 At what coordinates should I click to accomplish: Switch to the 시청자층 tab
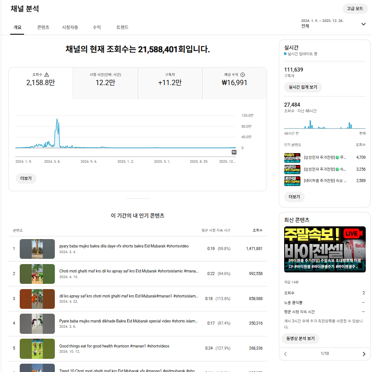(70, 27)
